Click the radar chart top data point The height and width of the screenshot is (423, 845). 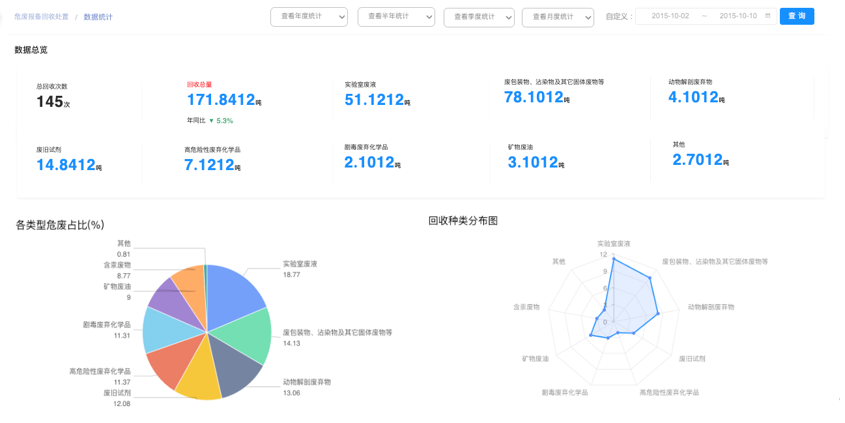pyautogui.click(x=614, y=259)
